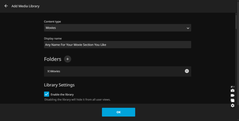Click the Add Media Library title

25,6
